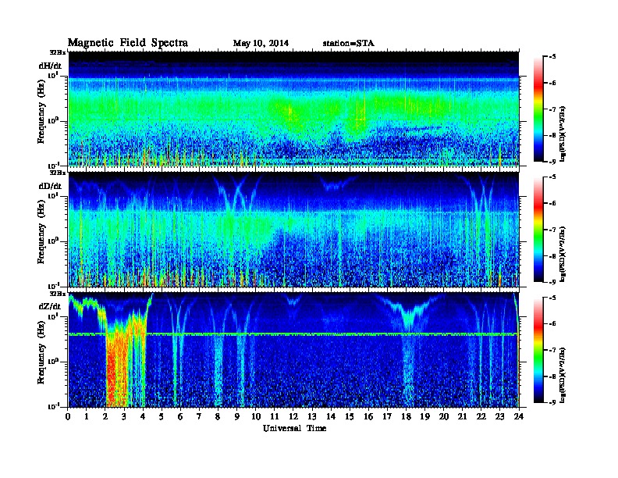The height and width of the screenshot is (478, 618).
Task: Click the time axis tick label "24"
Action: [x=519, y=417]
